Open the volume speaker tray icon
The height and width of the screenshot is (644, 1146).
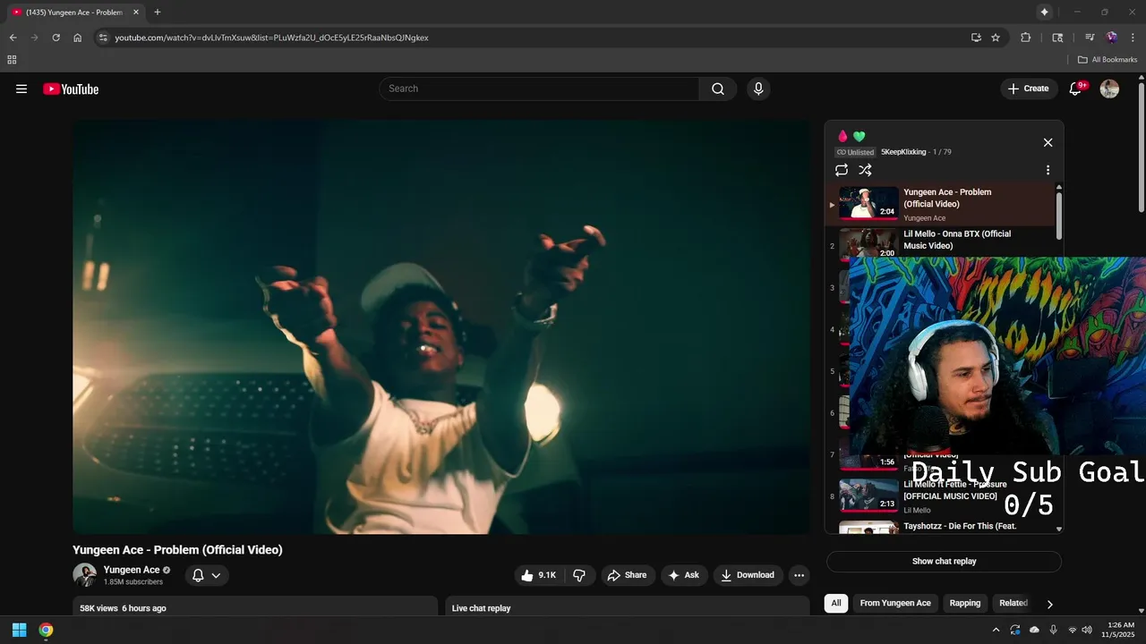click(1086, 630)
